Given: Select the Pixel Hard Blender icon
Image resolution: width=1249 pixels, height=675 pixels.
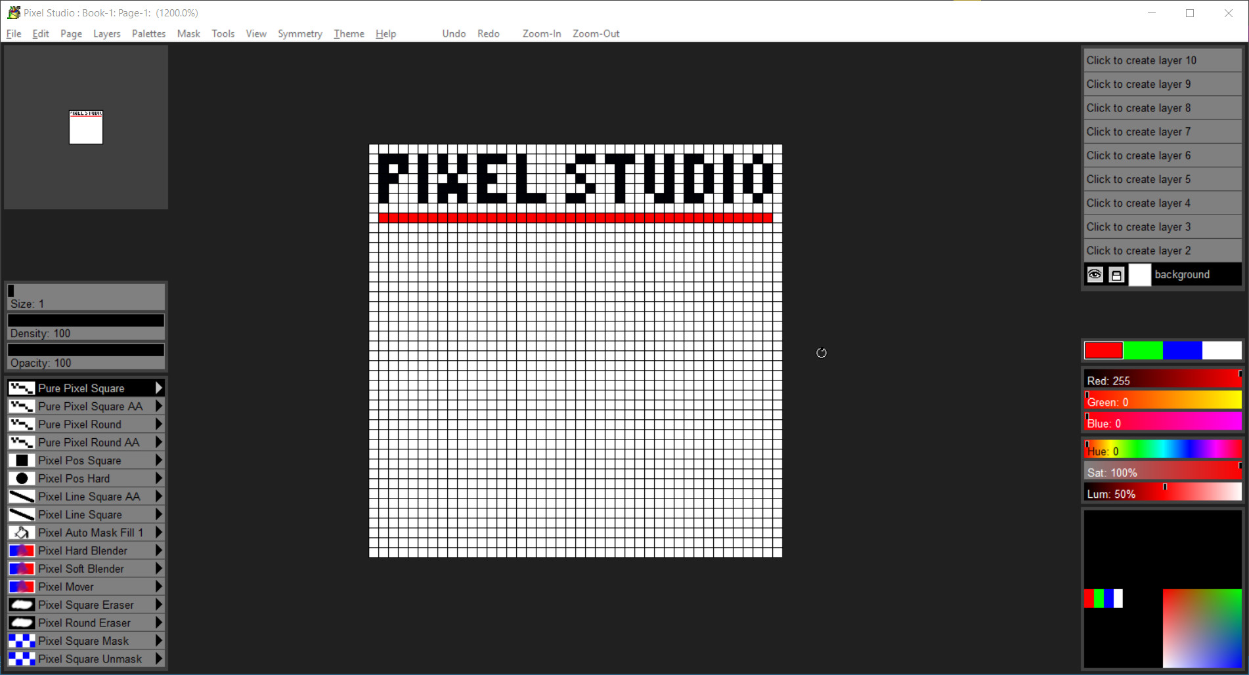Looking at the screenshot, I should pyautogui.click(x=22, y=550).
